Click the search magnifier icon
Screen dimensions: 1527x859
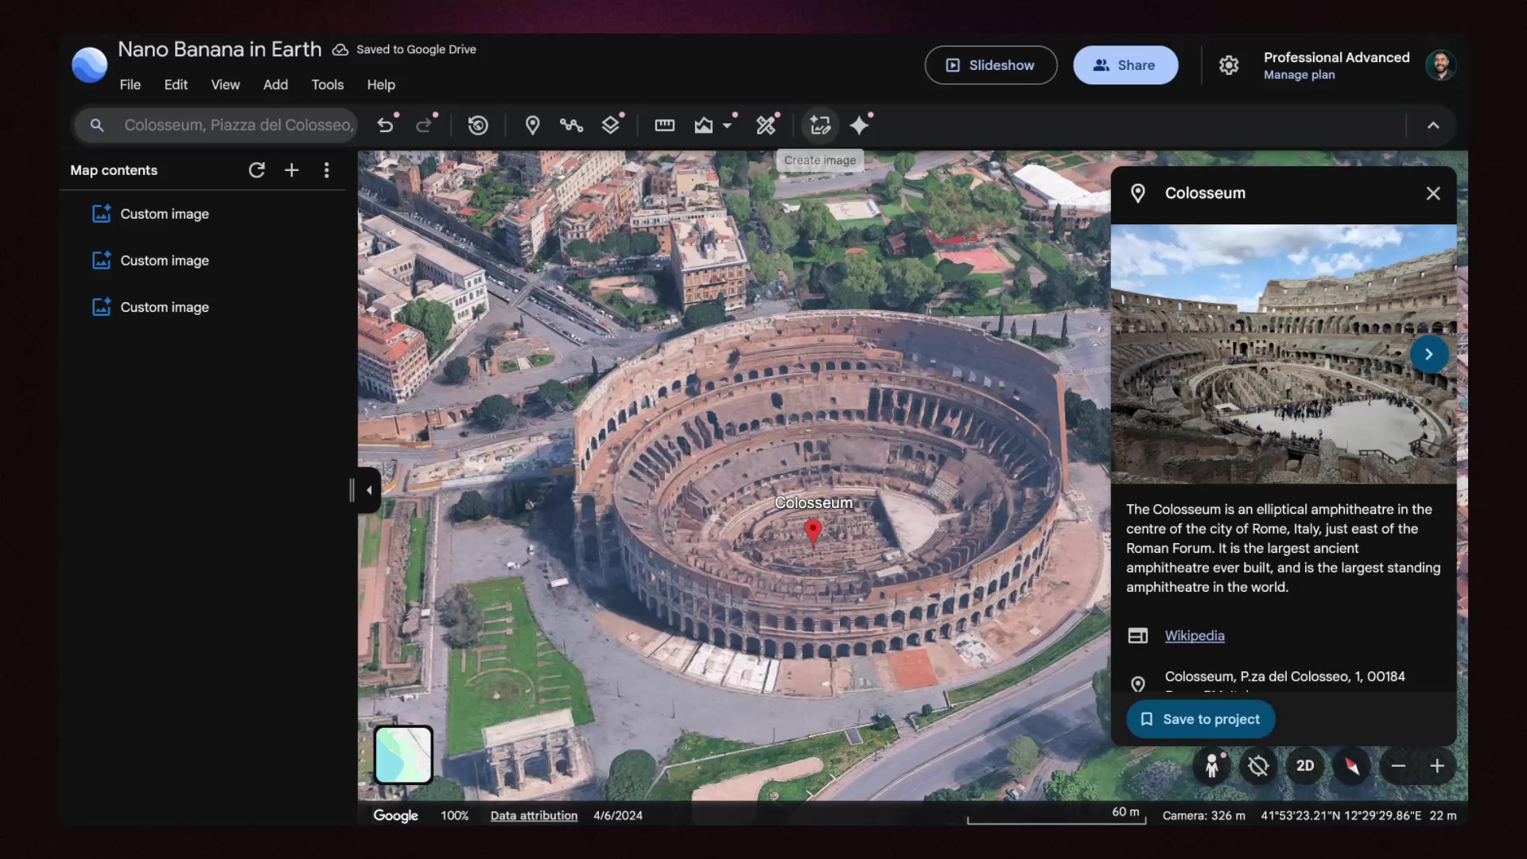pos(97,125)
